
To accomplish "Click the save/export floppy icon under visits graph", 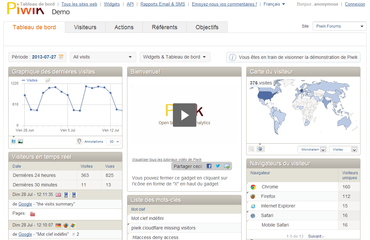I will [13, 141].
